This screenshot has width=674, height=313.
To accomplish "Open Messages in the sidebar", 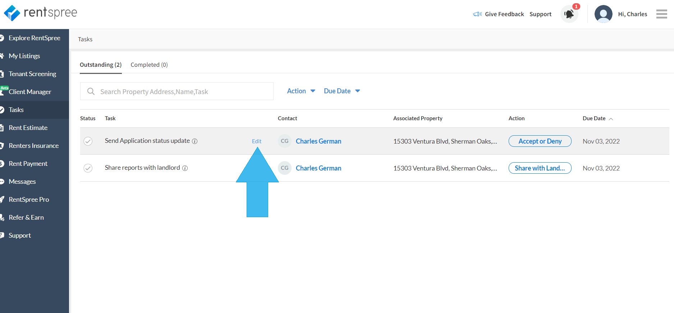I will [x=35, y=182].
